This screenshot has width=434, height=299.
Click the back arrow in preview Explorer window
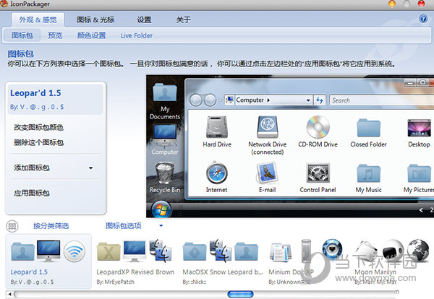click(196, 100)
